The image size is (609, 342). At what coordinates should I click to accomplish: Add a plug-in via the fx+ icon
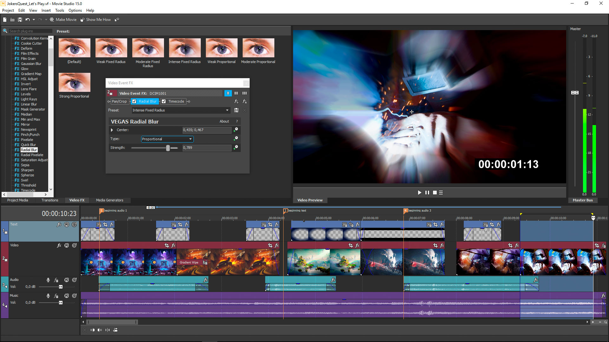tap(236, 101)
